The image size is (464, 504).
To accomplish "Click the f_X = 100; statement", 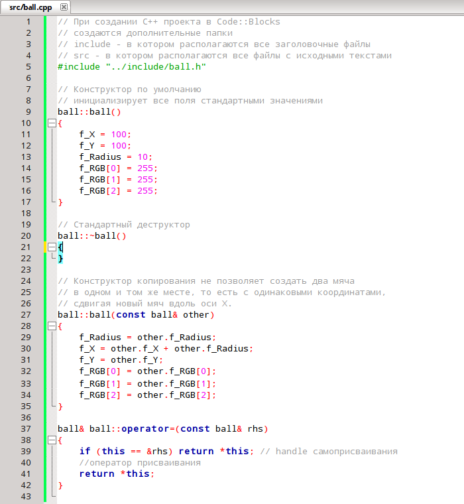I will pyautogui.click(x=105, y=135).
